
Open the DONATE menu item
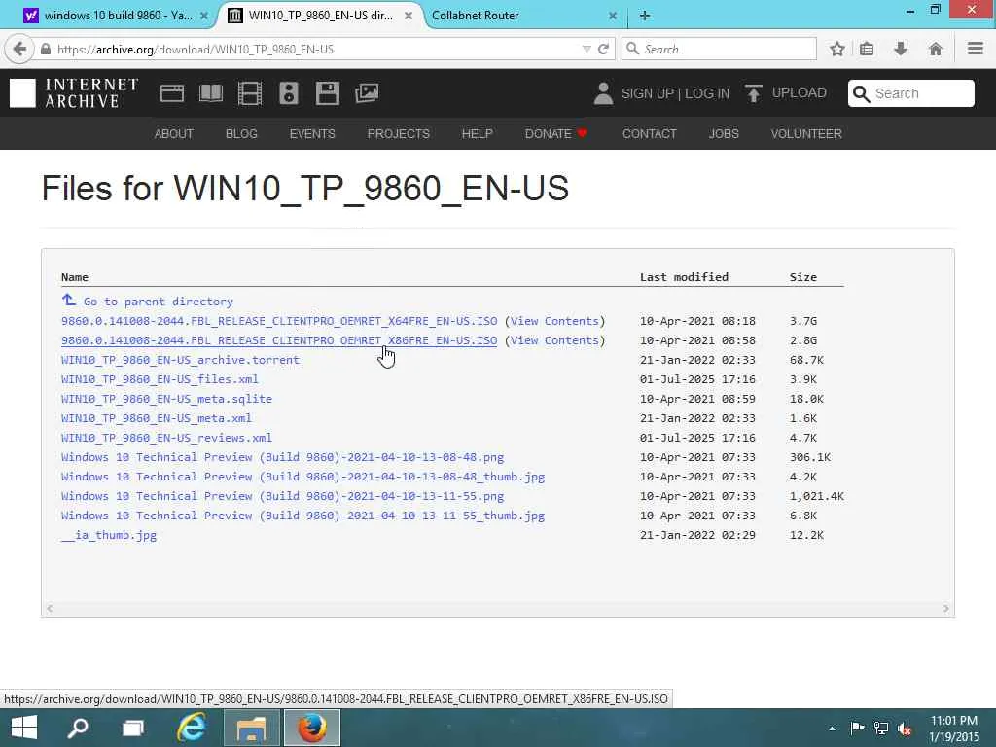tap(555, 134)
